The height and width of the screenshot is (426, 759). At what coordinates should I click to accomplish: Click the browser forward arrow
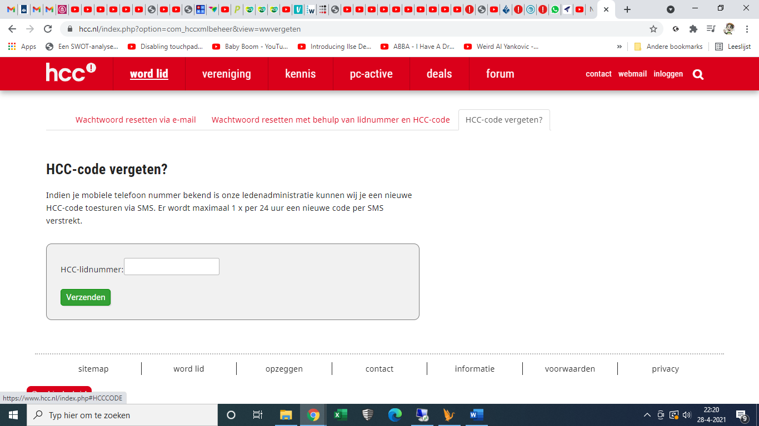(x=30, y=29)
